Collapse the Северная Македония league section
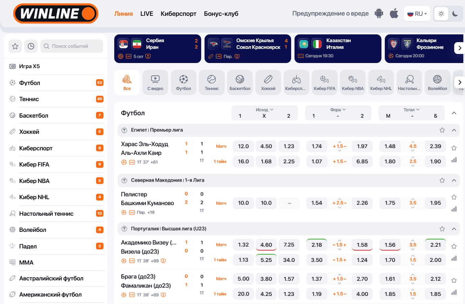 pos(454,180)
